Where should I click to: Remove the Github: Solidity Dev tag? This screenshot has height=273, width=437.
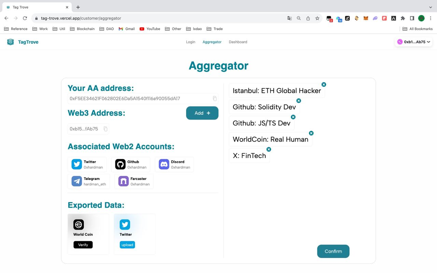pos(299,101)
